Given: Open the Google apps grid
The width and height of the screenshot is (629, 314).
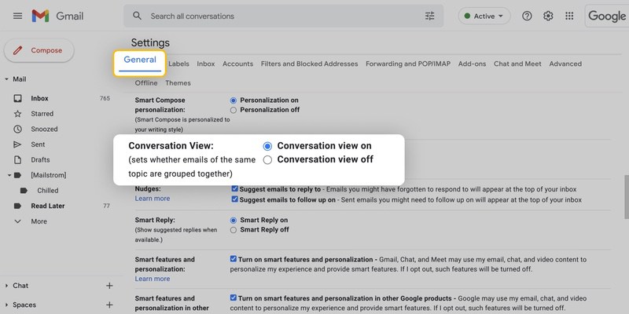Looking at the screenshot, I should [x=569, y=16].
